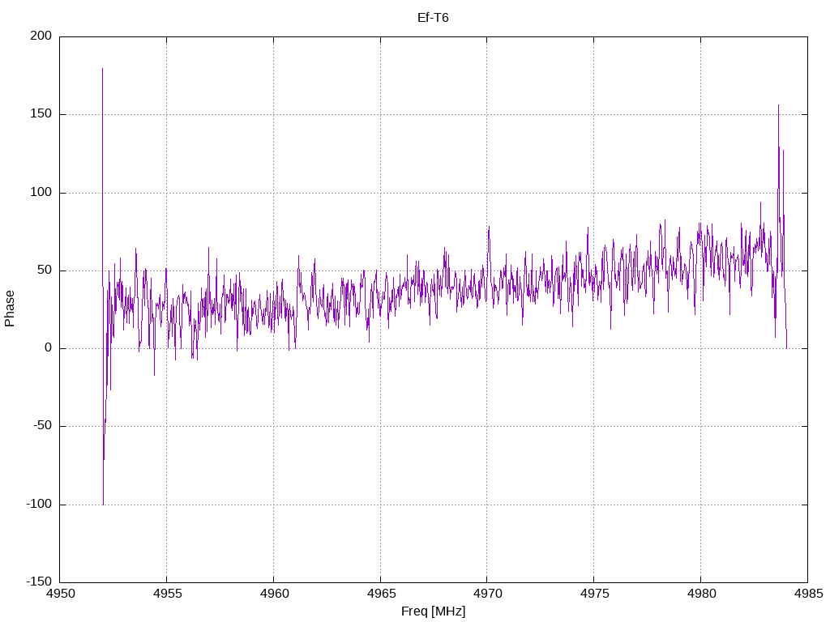Image resolution: width=830 pixels, height=622 pixels.
Task: Click the 4960 x-axis tick label
Action: coord(273,595)
